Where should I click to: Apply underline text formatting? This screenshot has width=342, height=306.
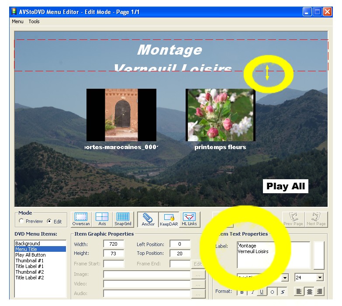[261, 292]
